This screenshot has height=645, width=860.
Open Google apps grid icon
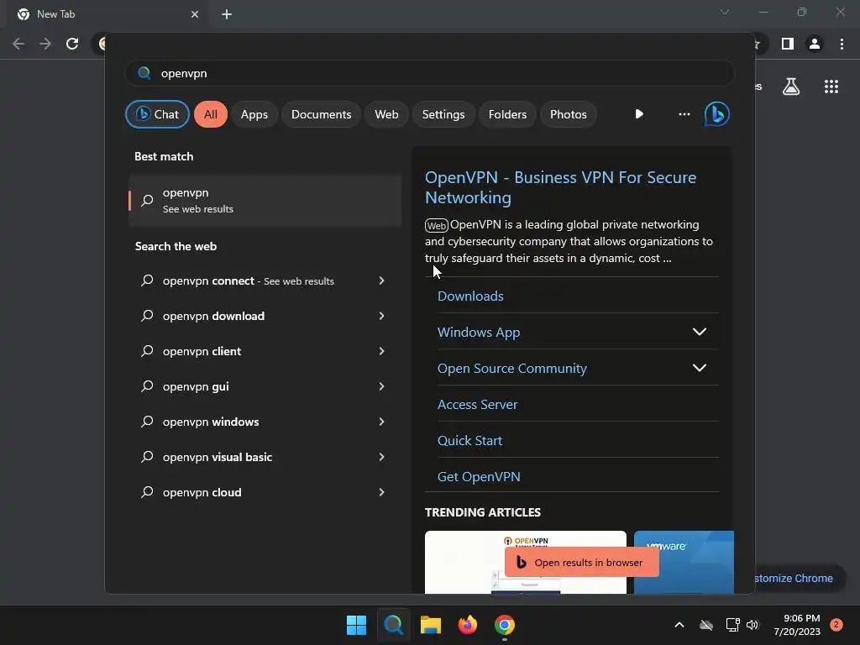coord(831,87)
